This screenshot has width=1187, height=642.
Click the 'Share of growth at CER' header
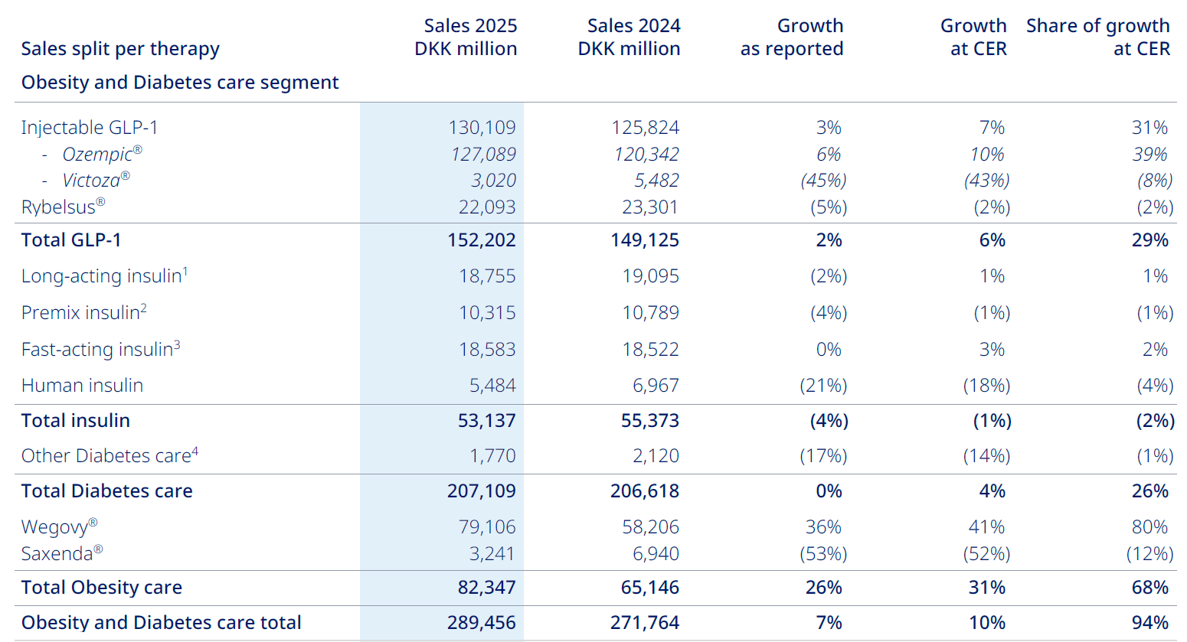tap(1098, 37)
